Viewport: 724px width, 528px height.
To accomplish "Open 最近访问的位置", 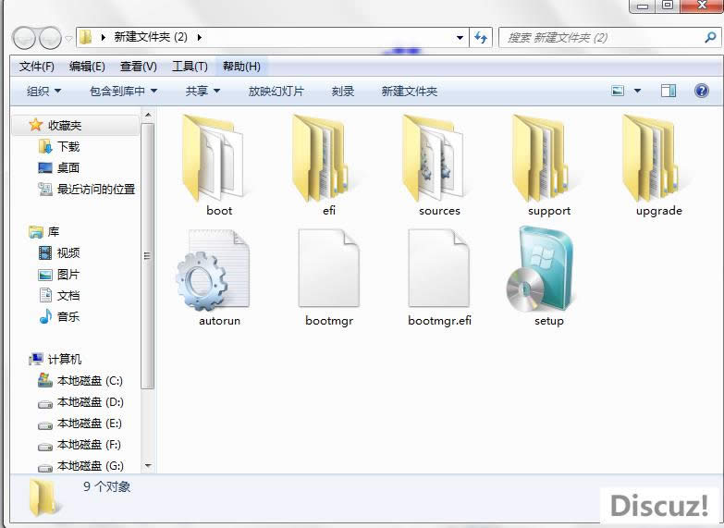I will pyautogui.click(x=86, y=189).
